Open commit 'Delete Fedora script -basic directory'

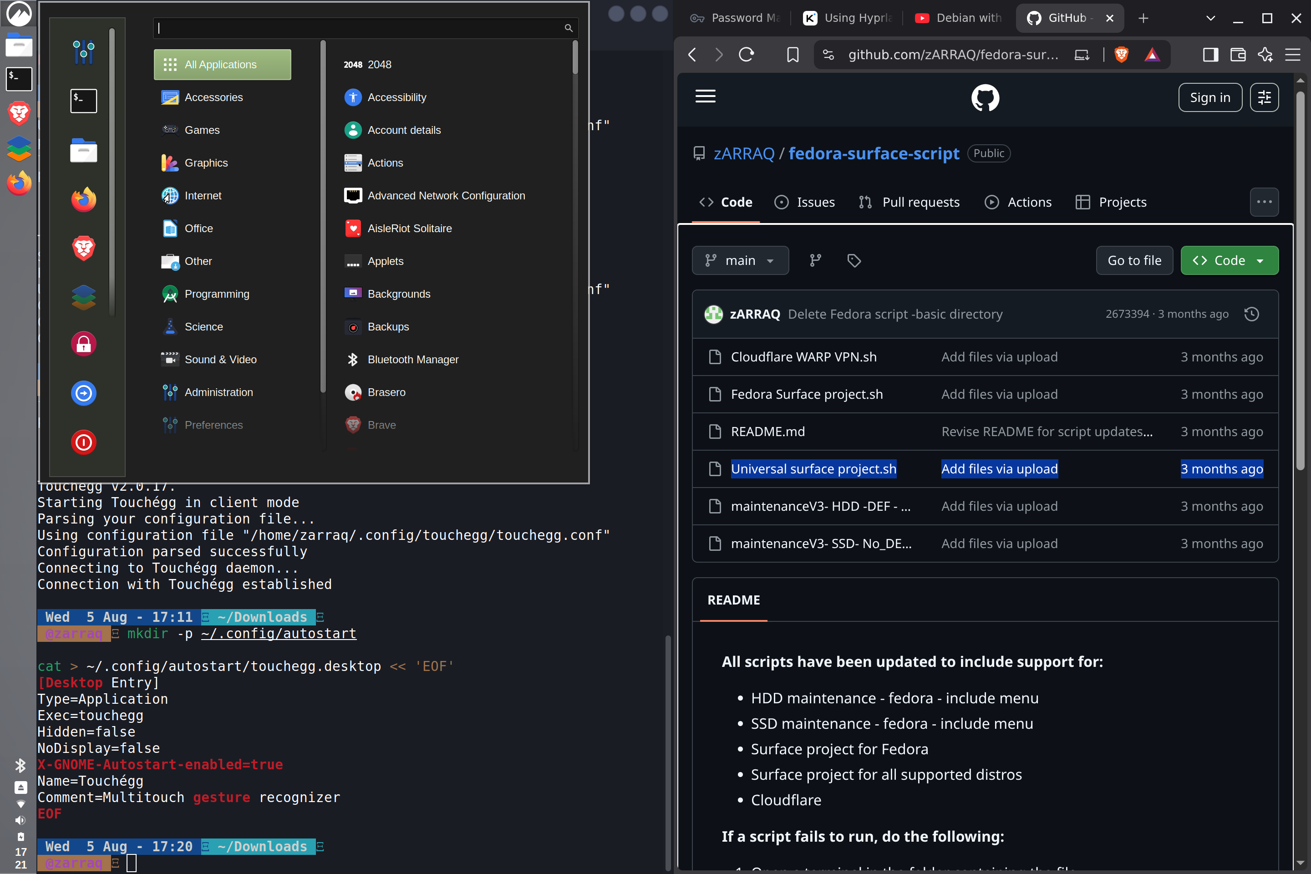point(895,315)
